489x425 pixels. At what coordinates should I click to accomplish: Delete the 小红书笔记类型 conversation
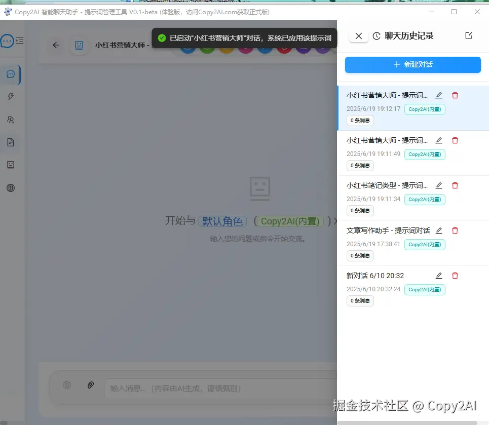(455, 185)
